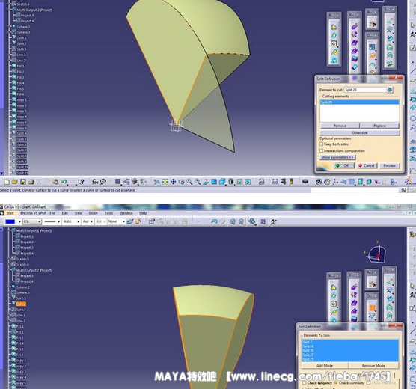Click the What's This help pointer icon
416x389 pixels.
tap(82, 182)
